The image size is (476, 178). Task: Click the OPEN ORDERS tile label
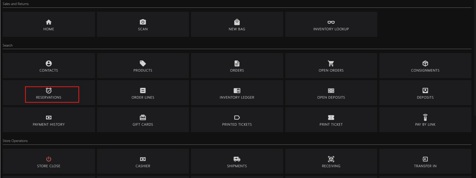[331, 70]
